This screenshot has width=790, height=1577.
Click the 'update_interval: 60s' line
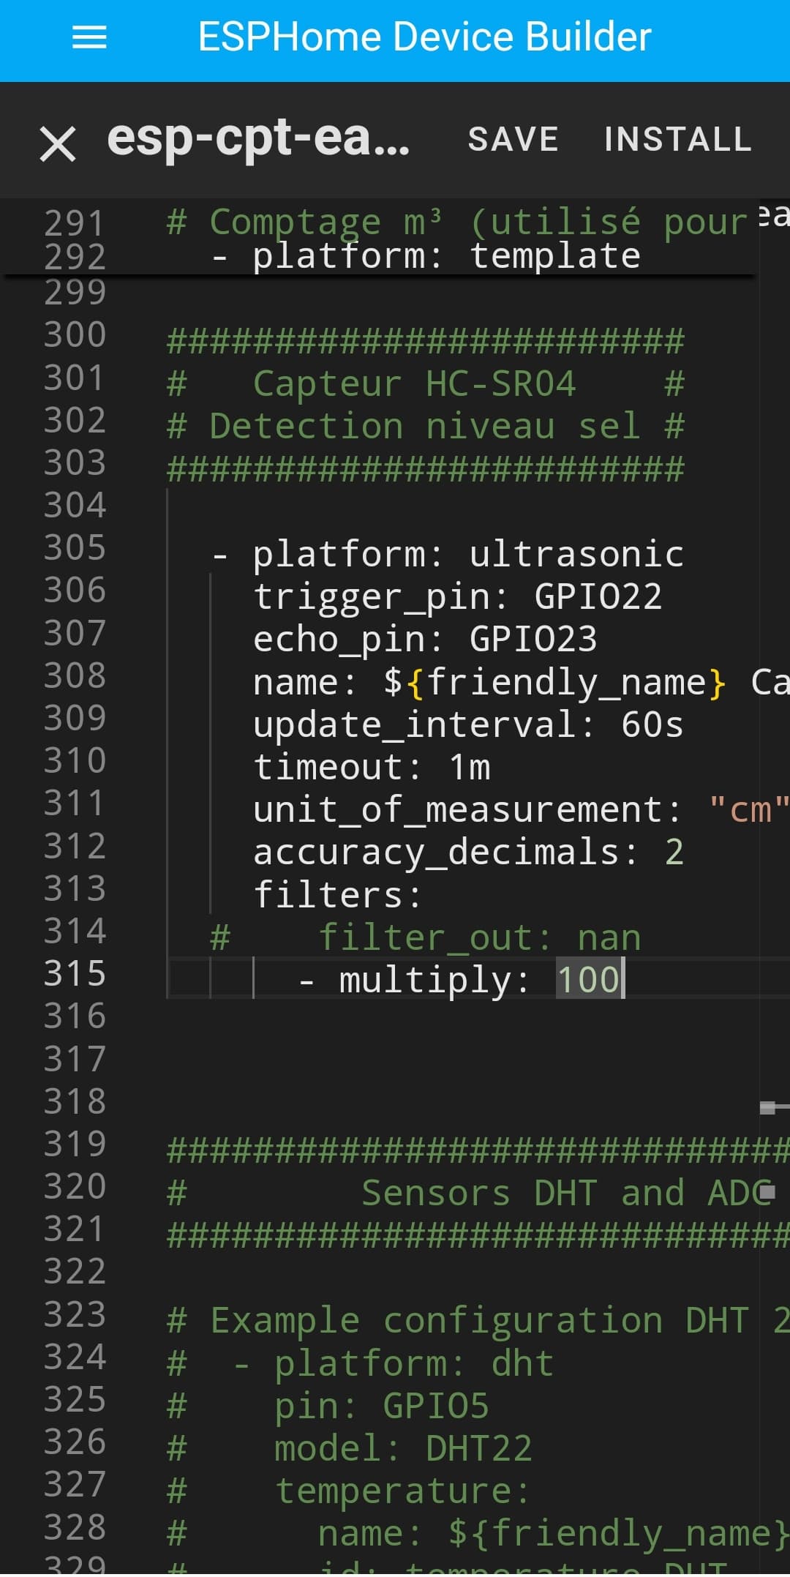pyautogui.click(x=468, y=724)
